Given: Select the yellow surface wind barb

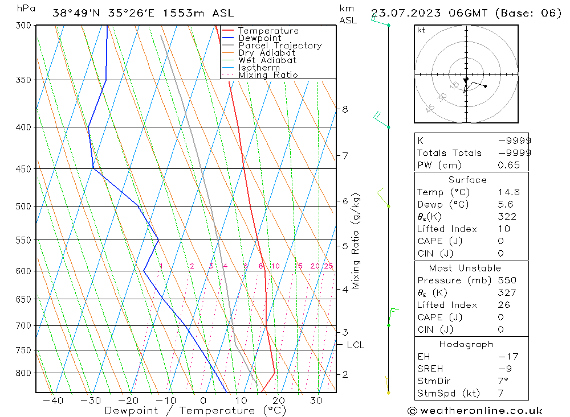Looking at the screenshot, I should click(388, 385).
